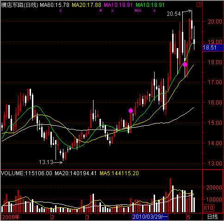The width and height of the screenshot is (224, 221).
Task: Click month 2 on the time axis
Action: pos(53,217)
